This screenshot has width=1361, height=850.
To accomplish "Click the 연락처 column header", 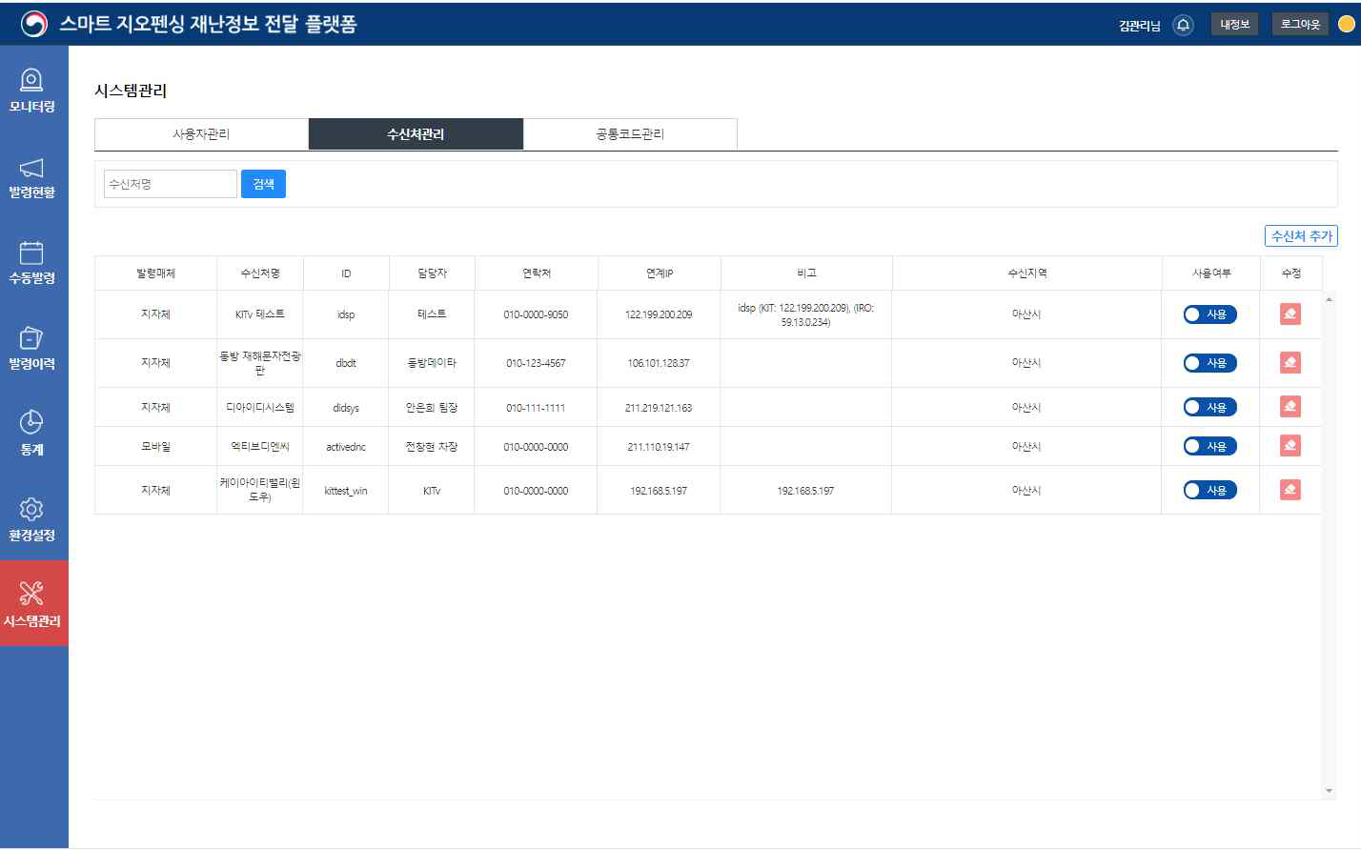I will coord(537,273).
